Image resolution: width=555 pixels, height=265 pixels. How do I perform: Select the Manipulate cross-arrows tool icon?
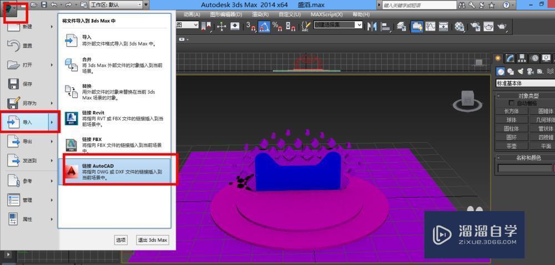click(222, 26)
